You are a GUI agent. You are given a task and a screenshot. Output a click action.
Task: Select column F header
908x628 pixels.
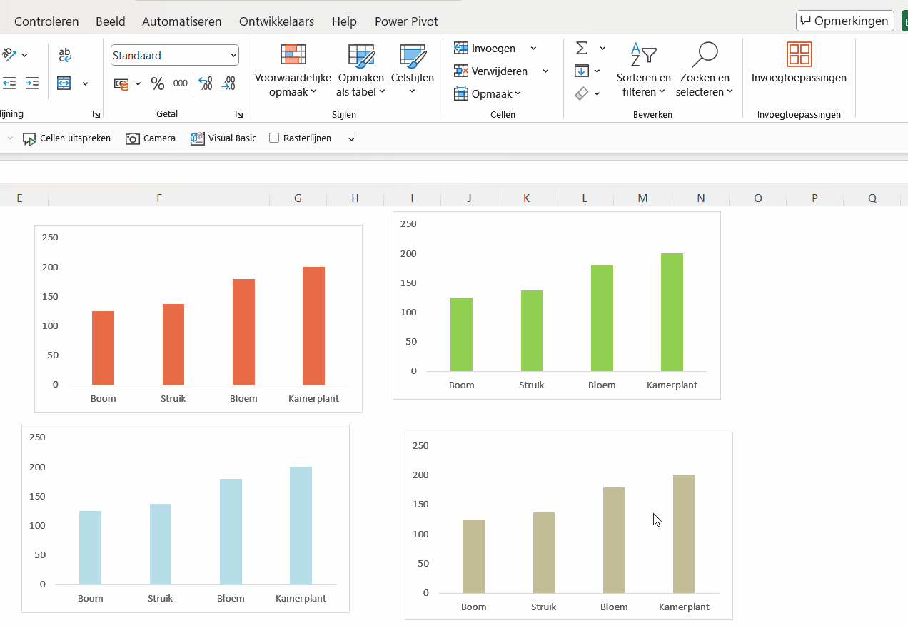[x=158, y=198]
